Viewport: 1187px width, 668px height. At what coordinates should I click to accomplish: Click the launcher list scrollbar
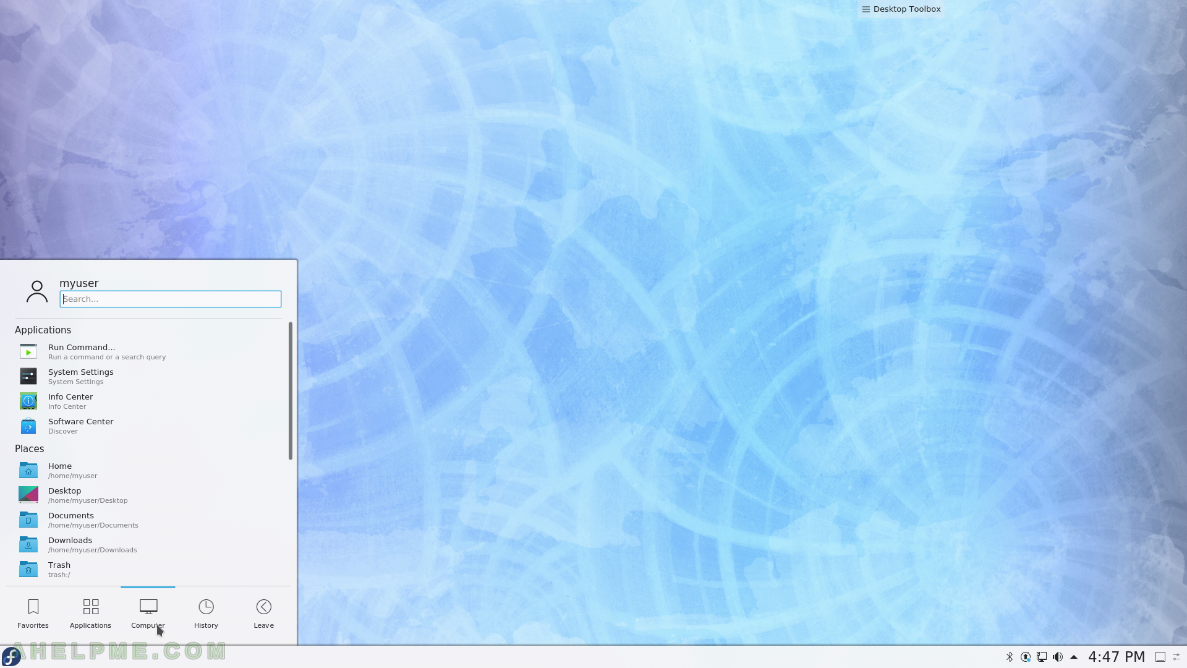(290, 391)
